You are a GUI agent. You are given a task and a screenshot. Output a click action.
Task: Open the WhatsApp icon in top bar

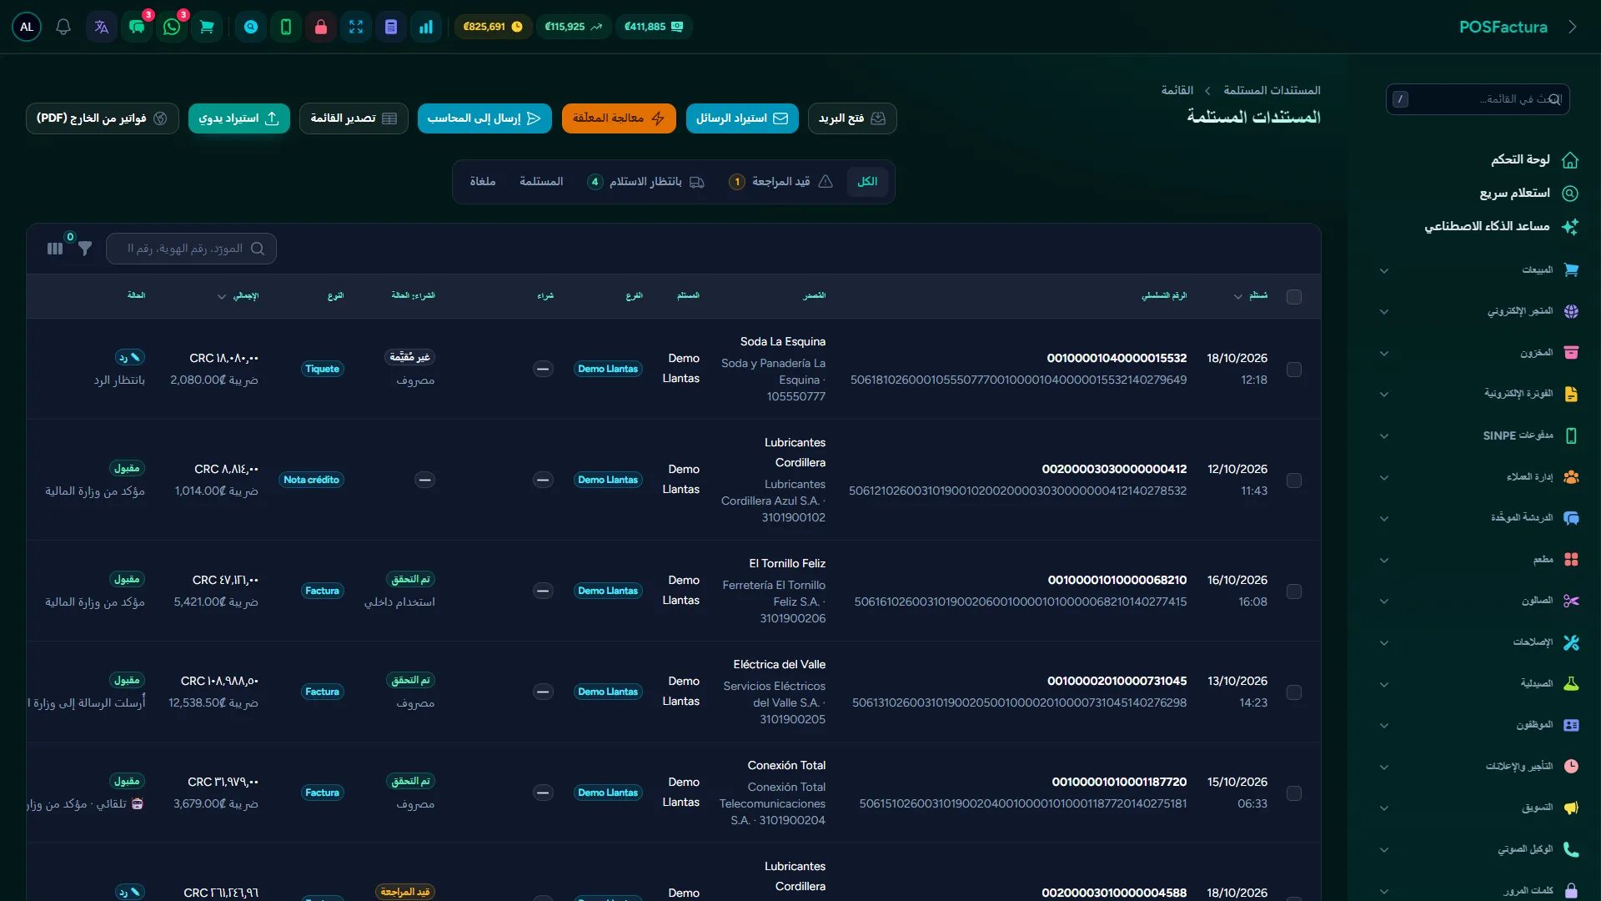[172, 27]
